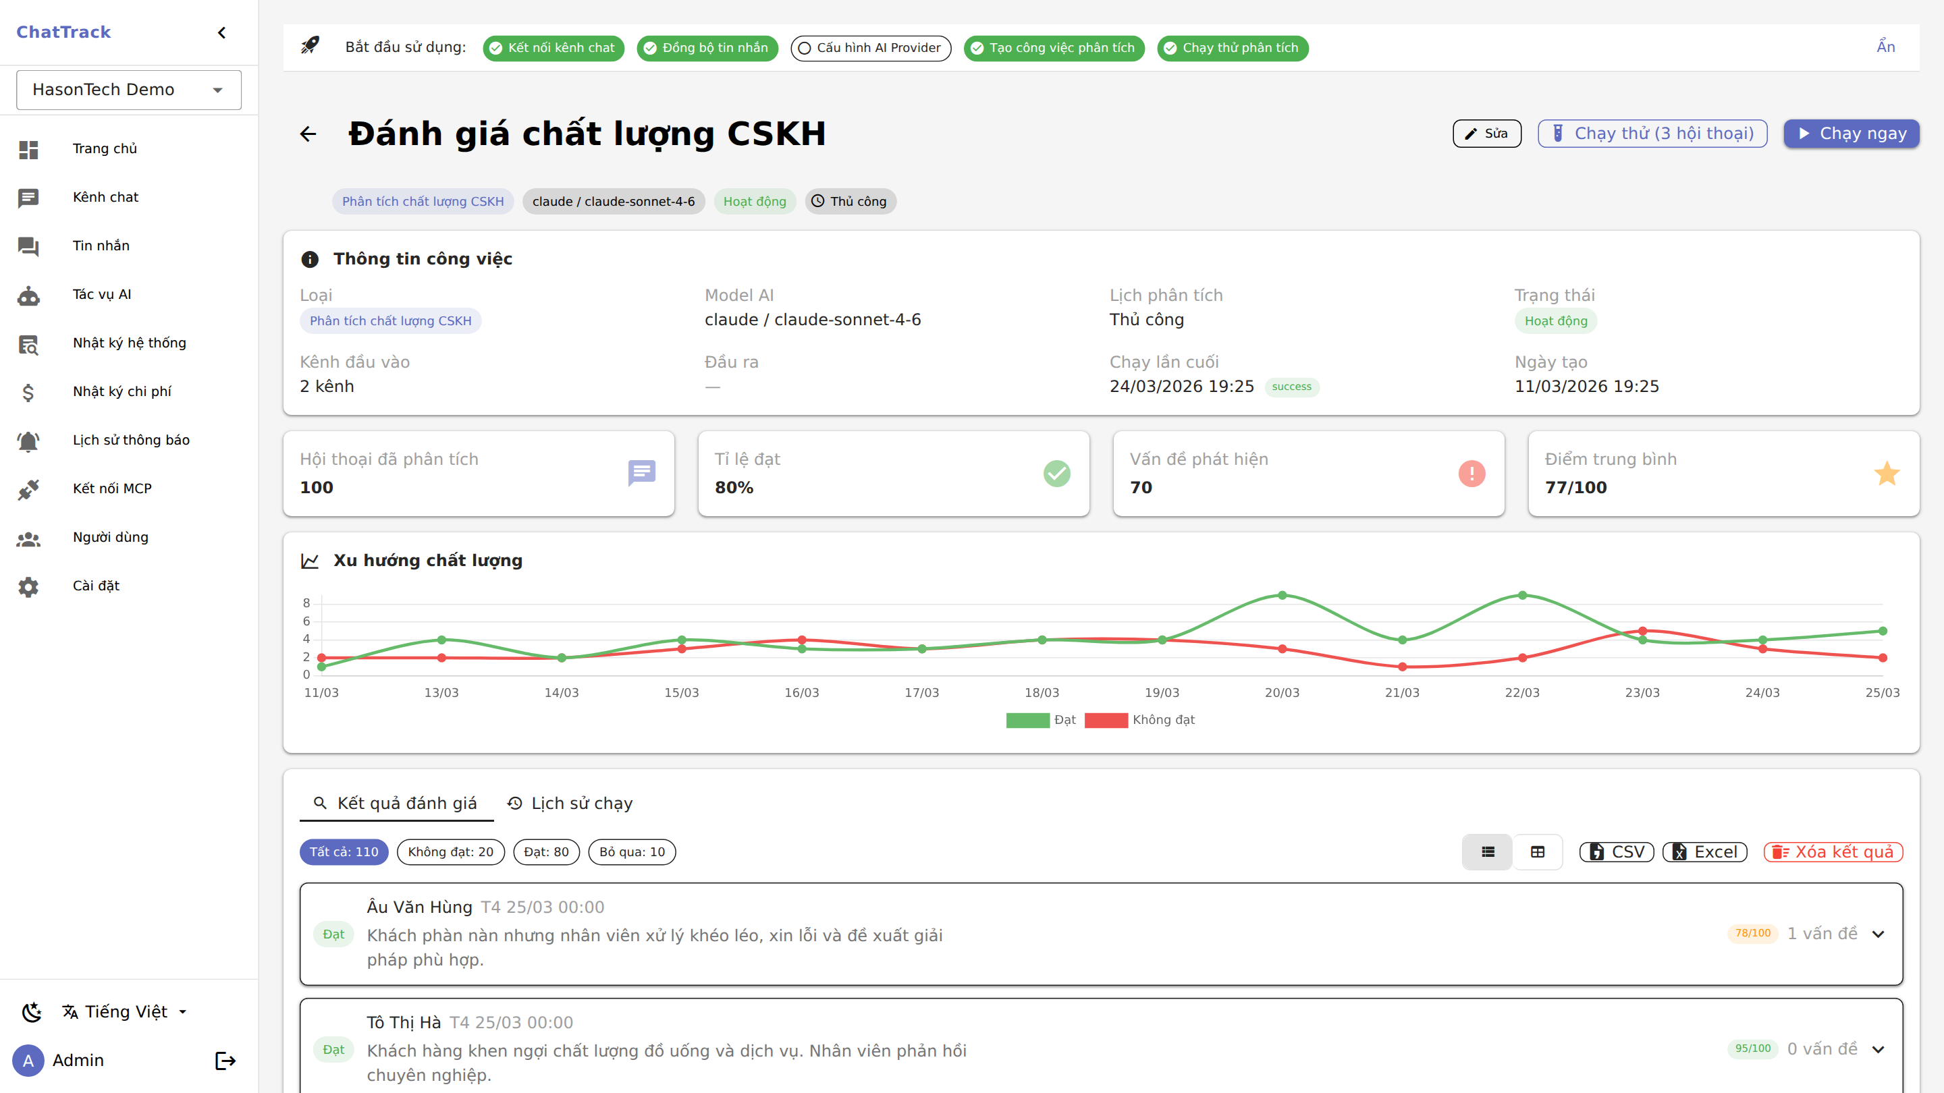Image resolution: width=1944 pixels, height=1093 pixels.
Task: Toggle the green Đạt legend swatch
Action: (x=1027, y=721)
